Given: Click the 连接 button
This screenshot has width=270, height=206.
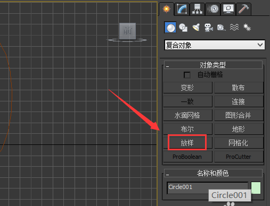Looking at the screenshot, I should click(239, 101).
